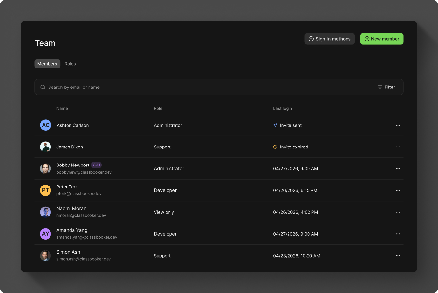Click email nmoran@classbooker.dev
The height and width of the screenshot is (293, 438).
pyautogui.click(x=81, y=215)
